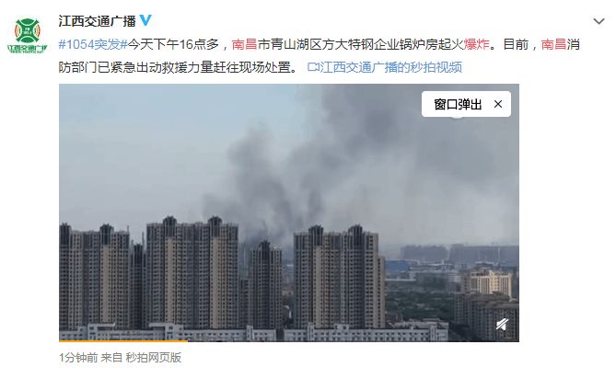Screen dimensions: 616x379
Task: Click the muted speaker icon on video
Action: [x=502, y=324]
